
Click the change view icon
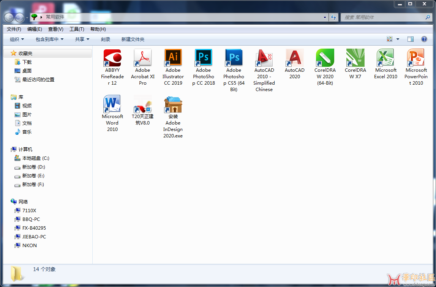point(390,39)
